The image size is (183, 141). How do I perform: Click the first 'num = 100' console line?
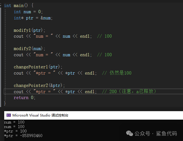pyautogui.click(x=14, y=122)
